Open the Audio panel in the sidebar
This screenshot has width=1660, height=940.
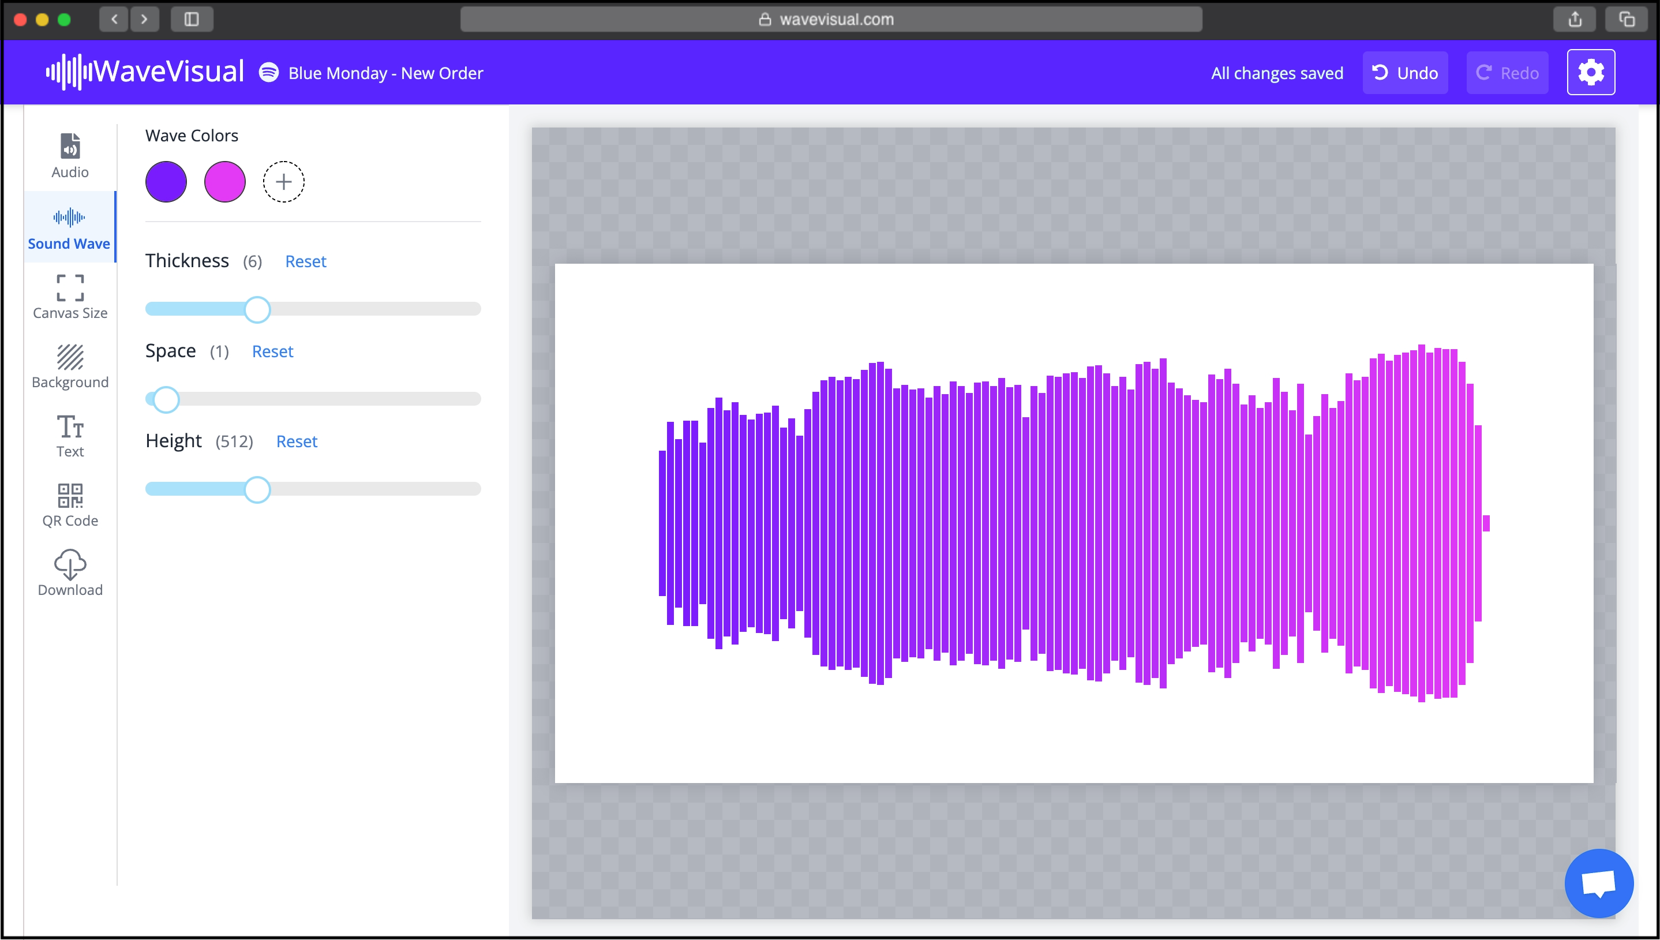click(x=69, y=155)
